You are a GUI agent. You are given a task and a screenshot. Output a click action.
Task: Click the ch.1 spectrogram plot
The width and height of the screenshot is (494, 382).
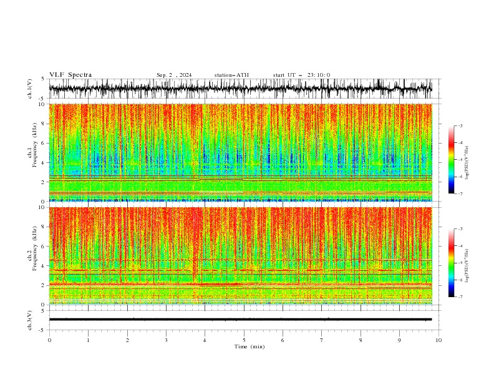pyautogui.click(x=240, y=152)
